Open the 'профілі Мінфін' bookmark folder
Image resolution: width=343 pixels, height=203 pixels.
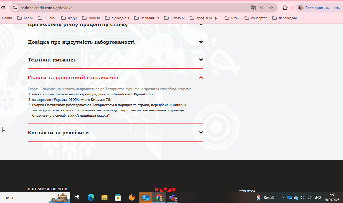point(204,18)
